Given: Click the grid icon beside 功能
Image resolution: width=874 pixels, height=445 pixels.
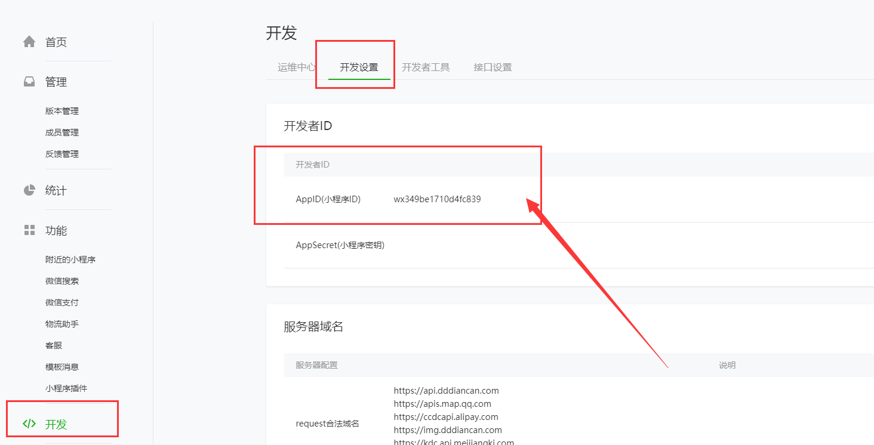Looking at the screenshot, I should coord(29,230).
